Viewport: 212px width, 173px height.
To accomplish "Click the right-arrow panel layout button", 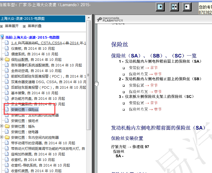I will coord(160,7).
